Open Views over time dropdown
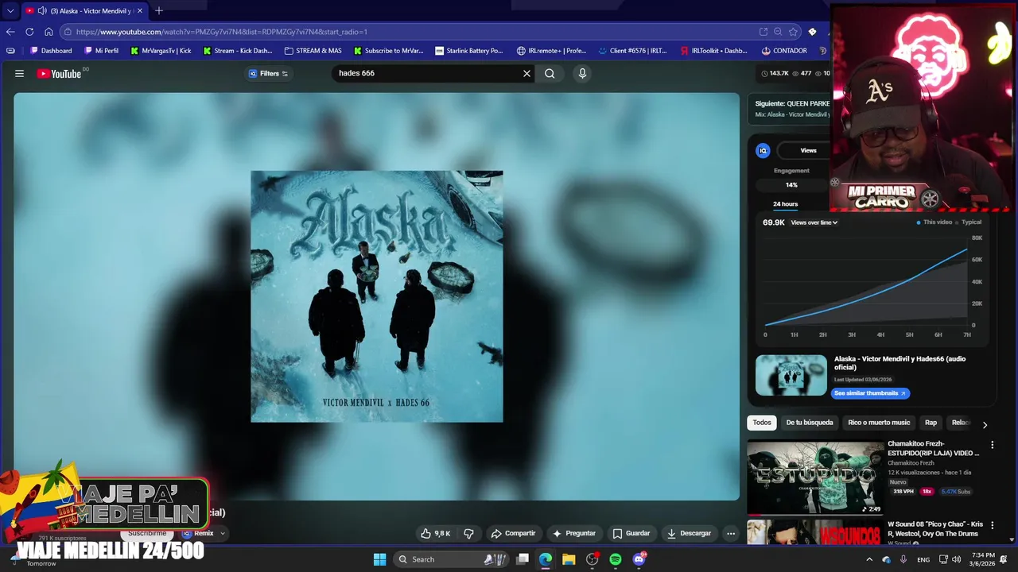The height and width of the screenshot is (572, 1018). [814, 222]
